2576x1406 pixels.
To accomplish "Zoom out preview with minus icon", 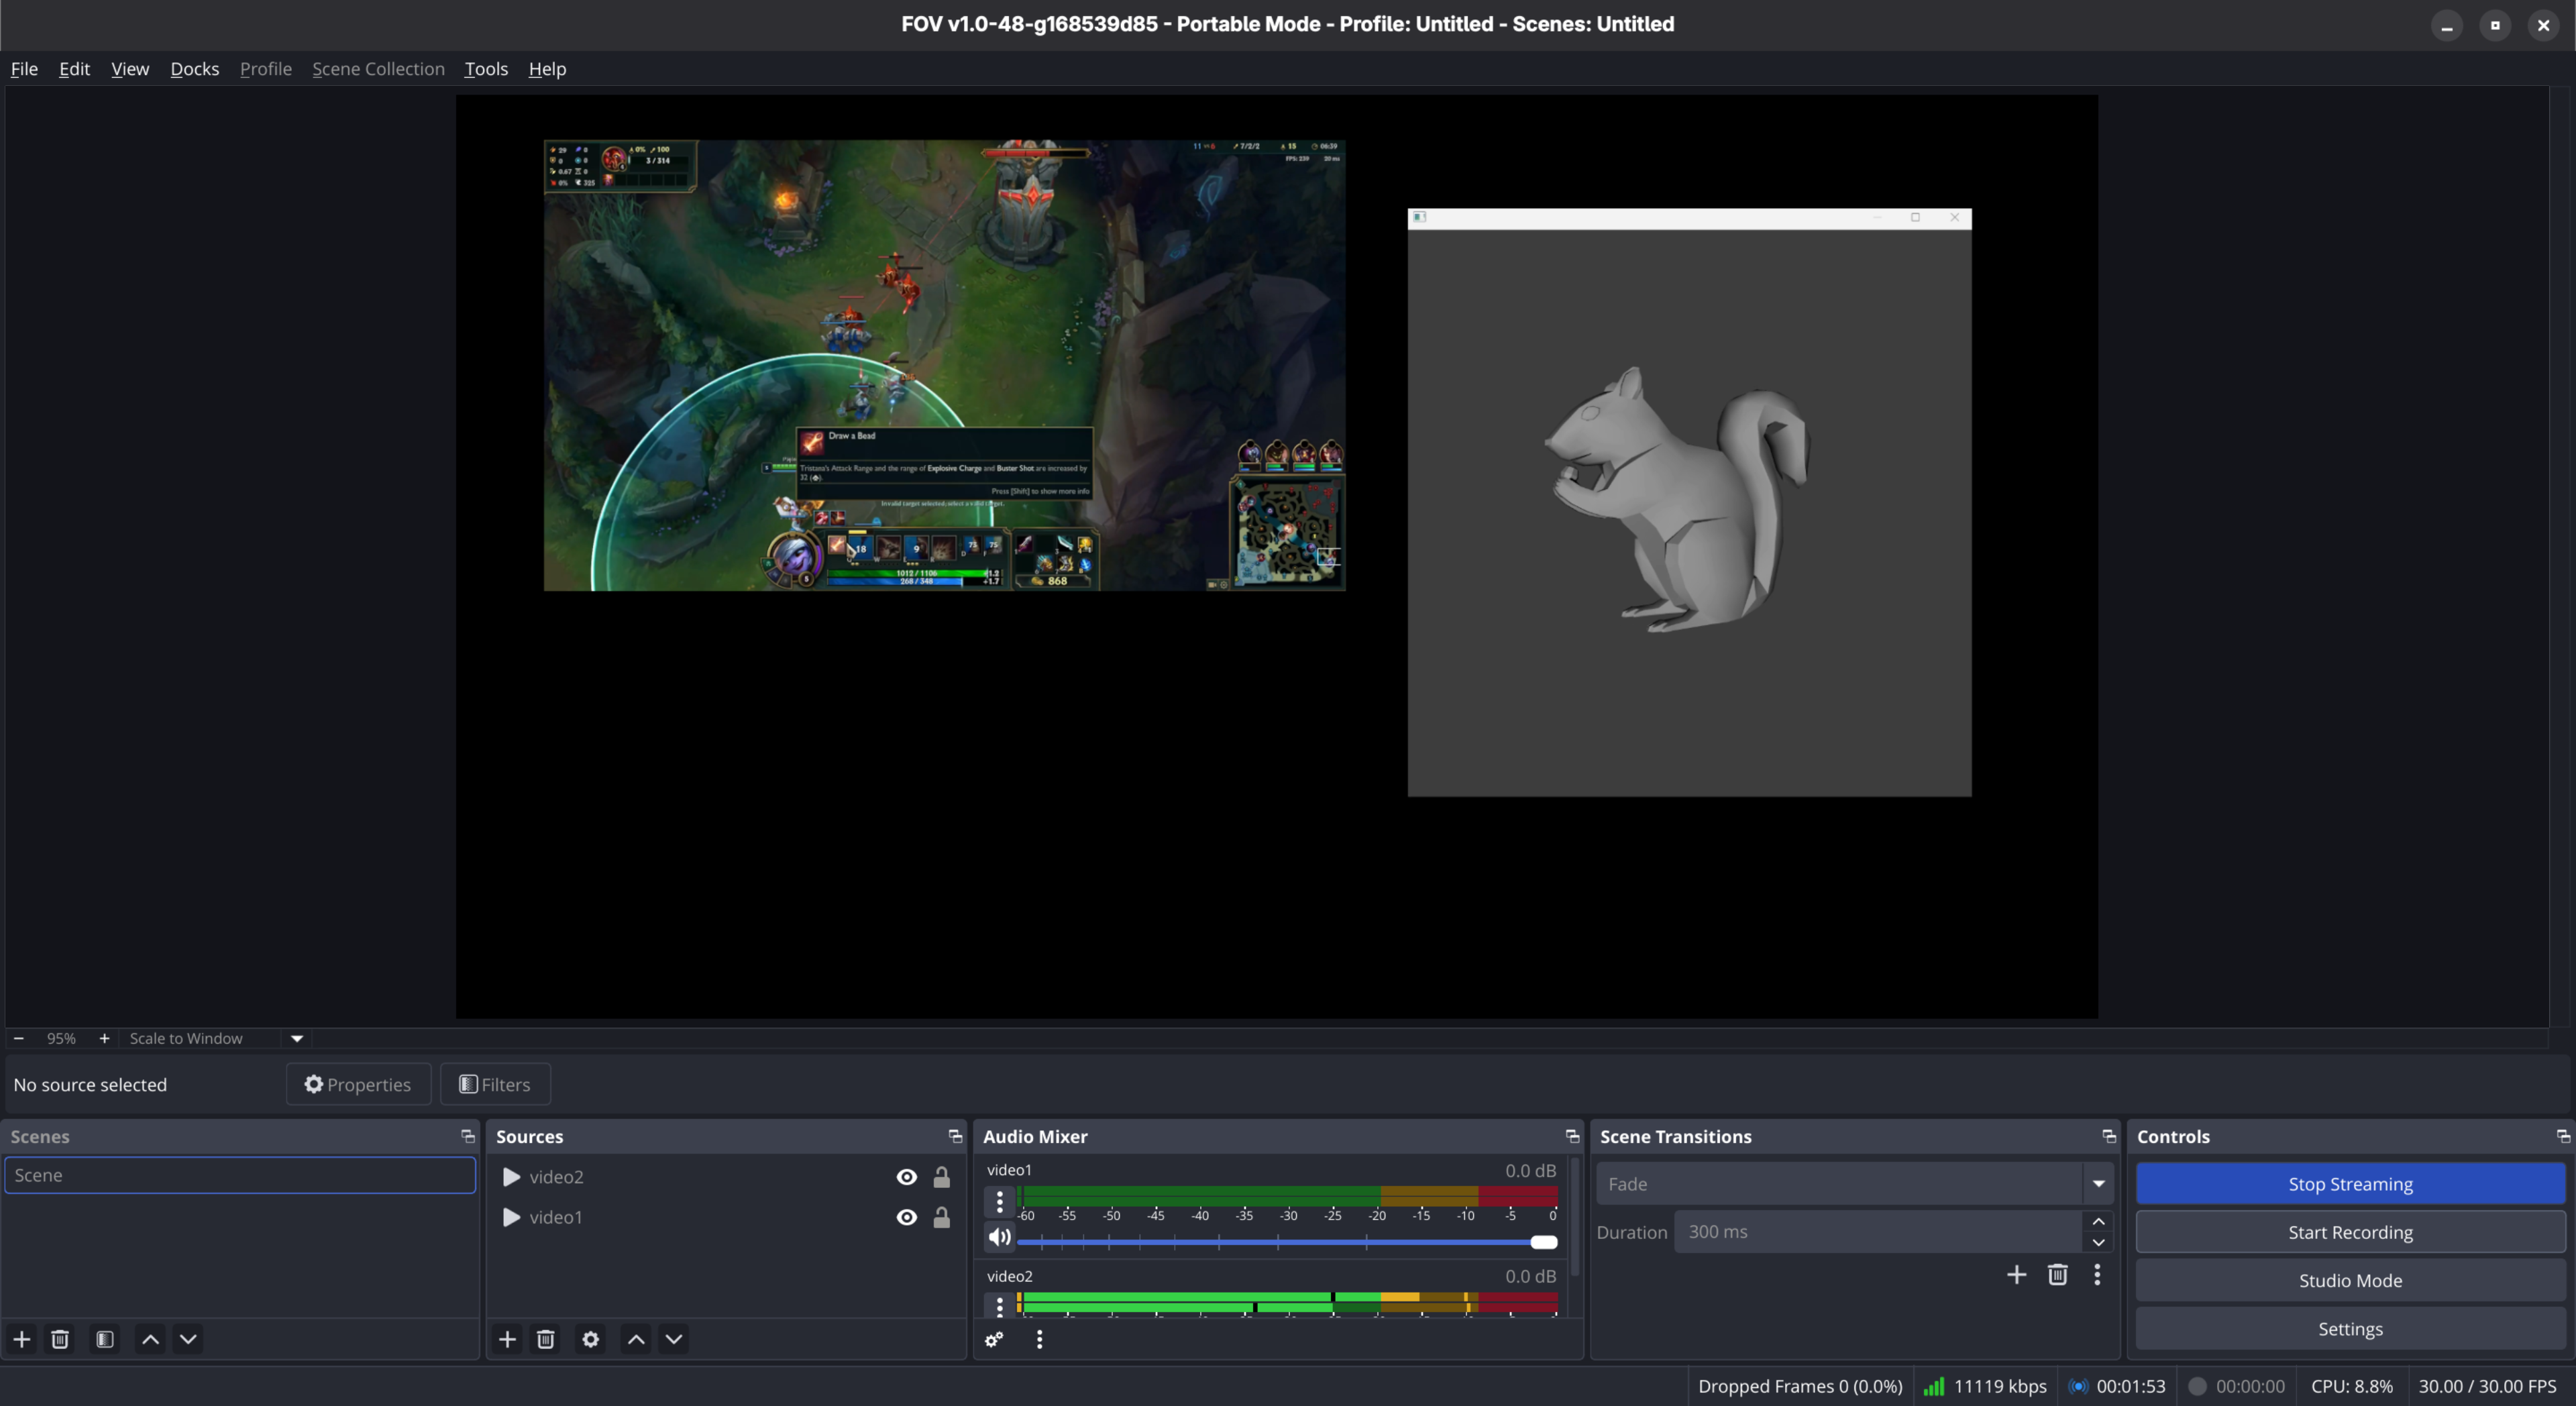I will tap(18, 1038).
